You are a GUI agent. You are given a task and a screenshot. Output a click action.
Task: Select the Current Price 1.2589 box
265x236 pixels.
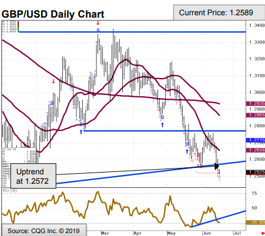click(x=216, y=12)
